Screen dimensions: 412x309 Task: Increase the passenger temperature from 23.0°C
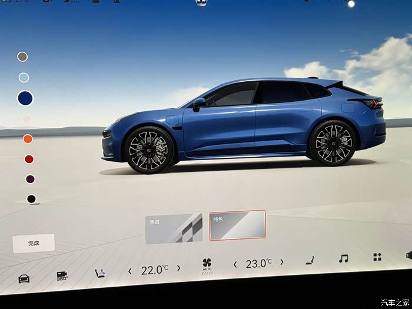282,262
